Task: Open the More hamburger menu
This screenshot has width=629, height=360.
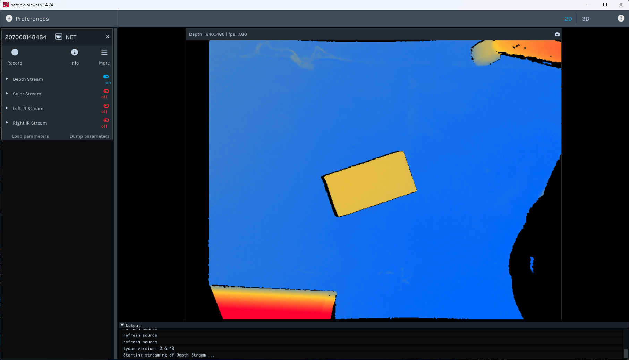Action: 104,52
